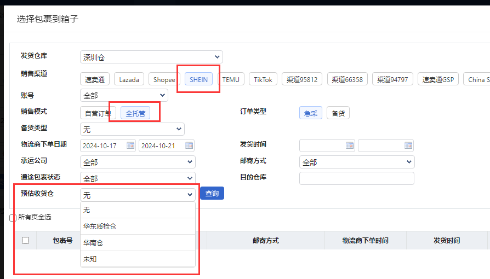
Task: Open calendar for logistics order end date
Action: [189, 146]
